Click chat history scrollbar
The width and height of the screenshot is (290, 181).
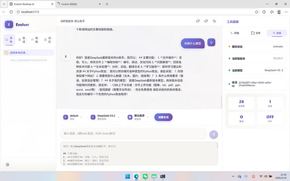221,102
